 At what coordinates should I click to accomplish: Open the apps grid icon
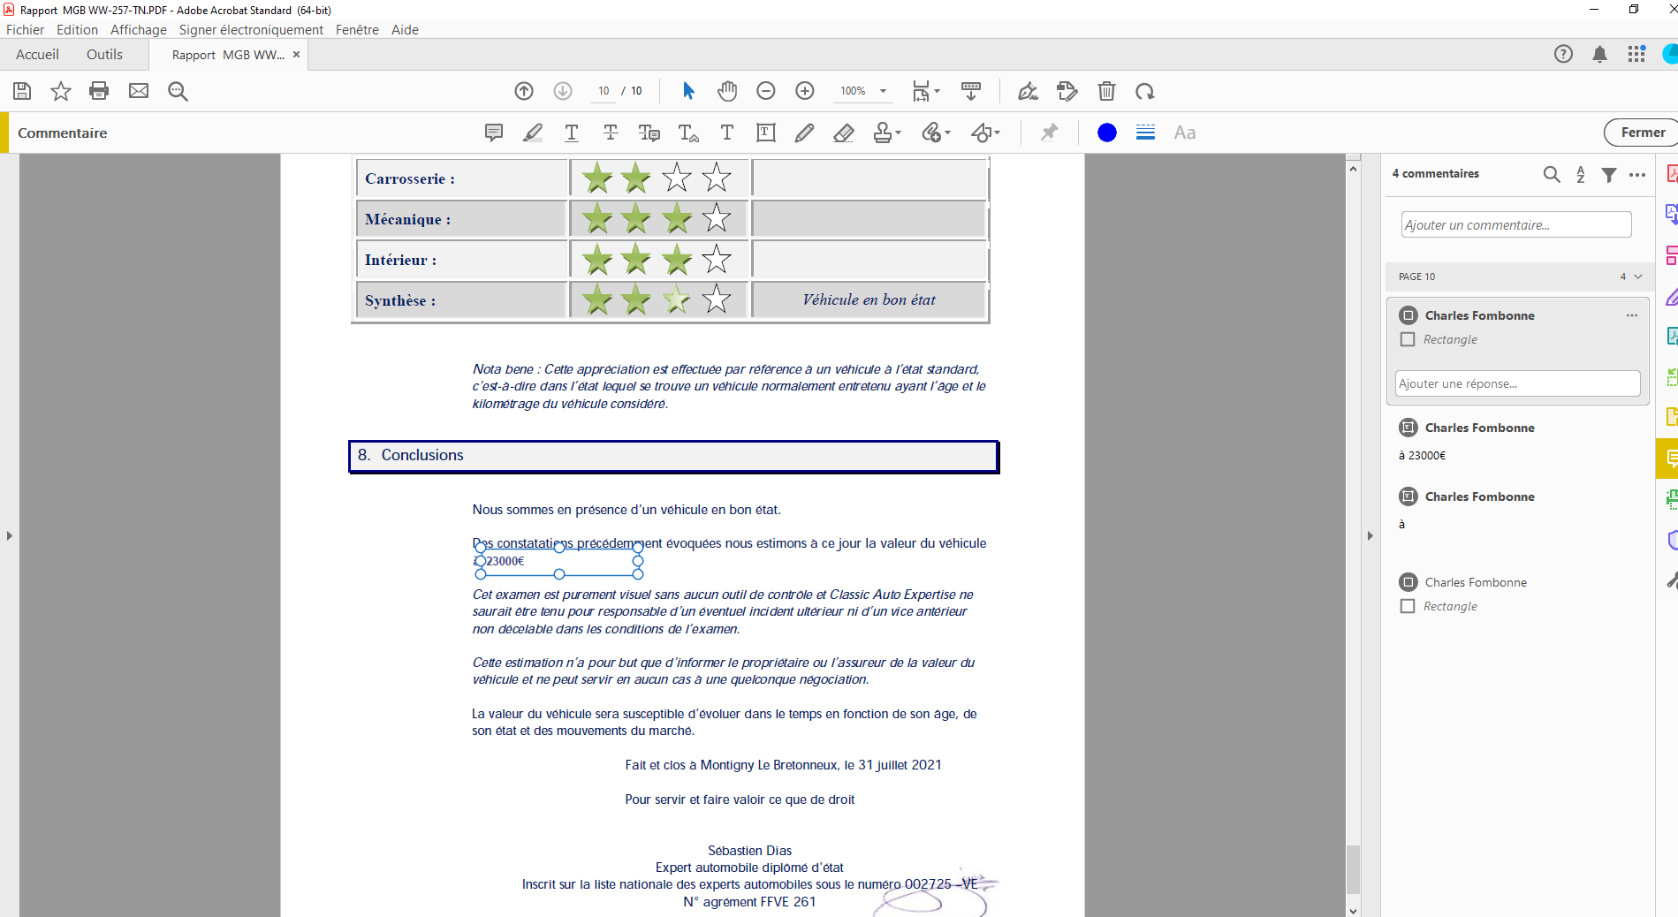click(x=1636, y=54)
